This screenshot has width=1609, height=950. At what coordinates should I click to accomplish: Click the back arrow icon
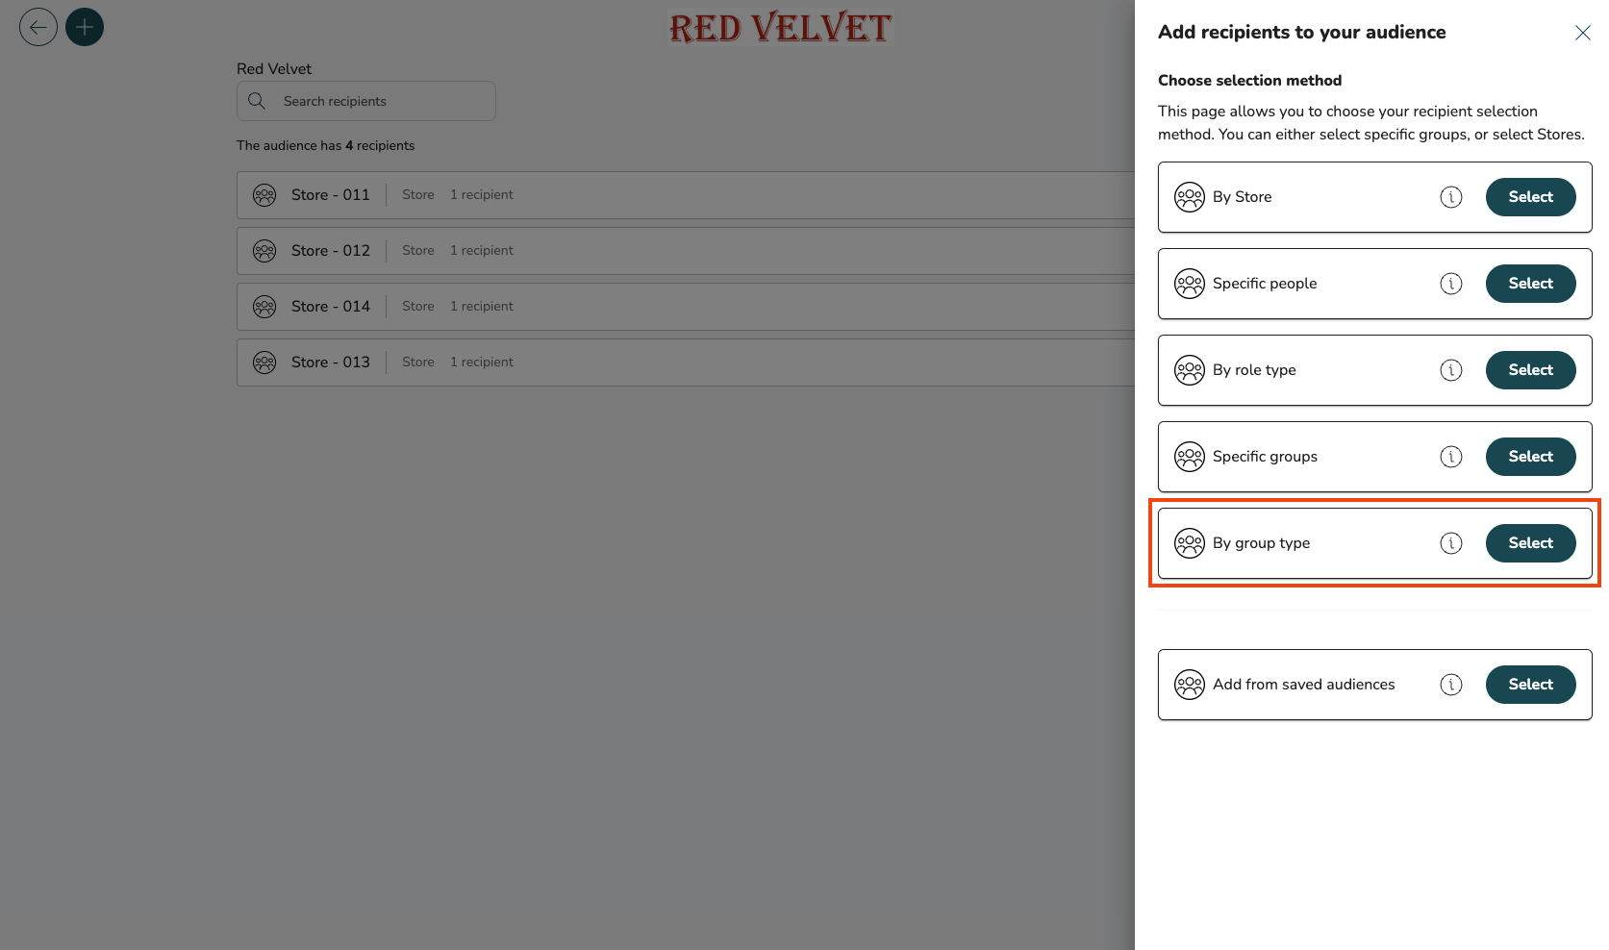pos(38,27)
